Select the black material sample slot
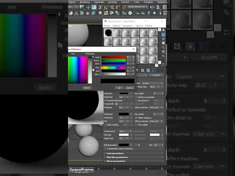The image size is (235, 176). pos(108,33)
